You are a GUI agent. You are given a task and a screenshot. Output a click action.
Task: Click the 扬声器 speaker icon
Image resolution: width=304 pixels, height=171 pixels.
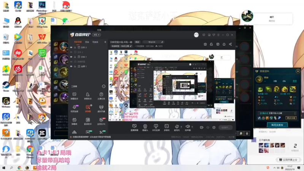pyautogui.click(x=188, y=127)
